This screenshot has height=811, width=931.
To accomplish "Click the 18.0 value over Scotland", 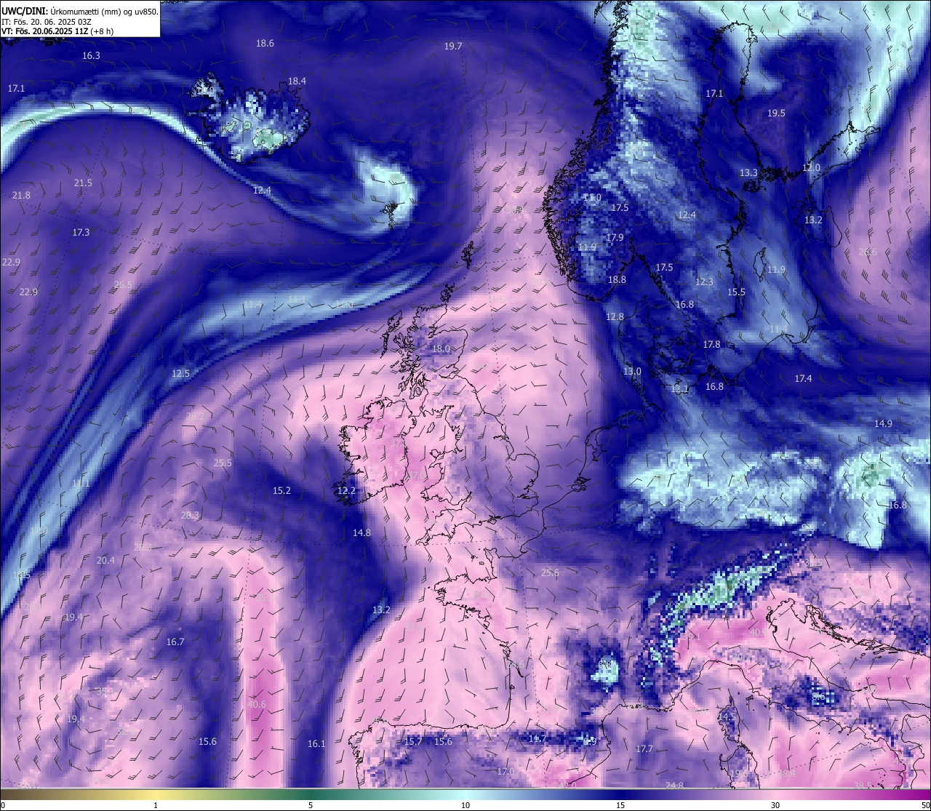I will pos(441,349).
